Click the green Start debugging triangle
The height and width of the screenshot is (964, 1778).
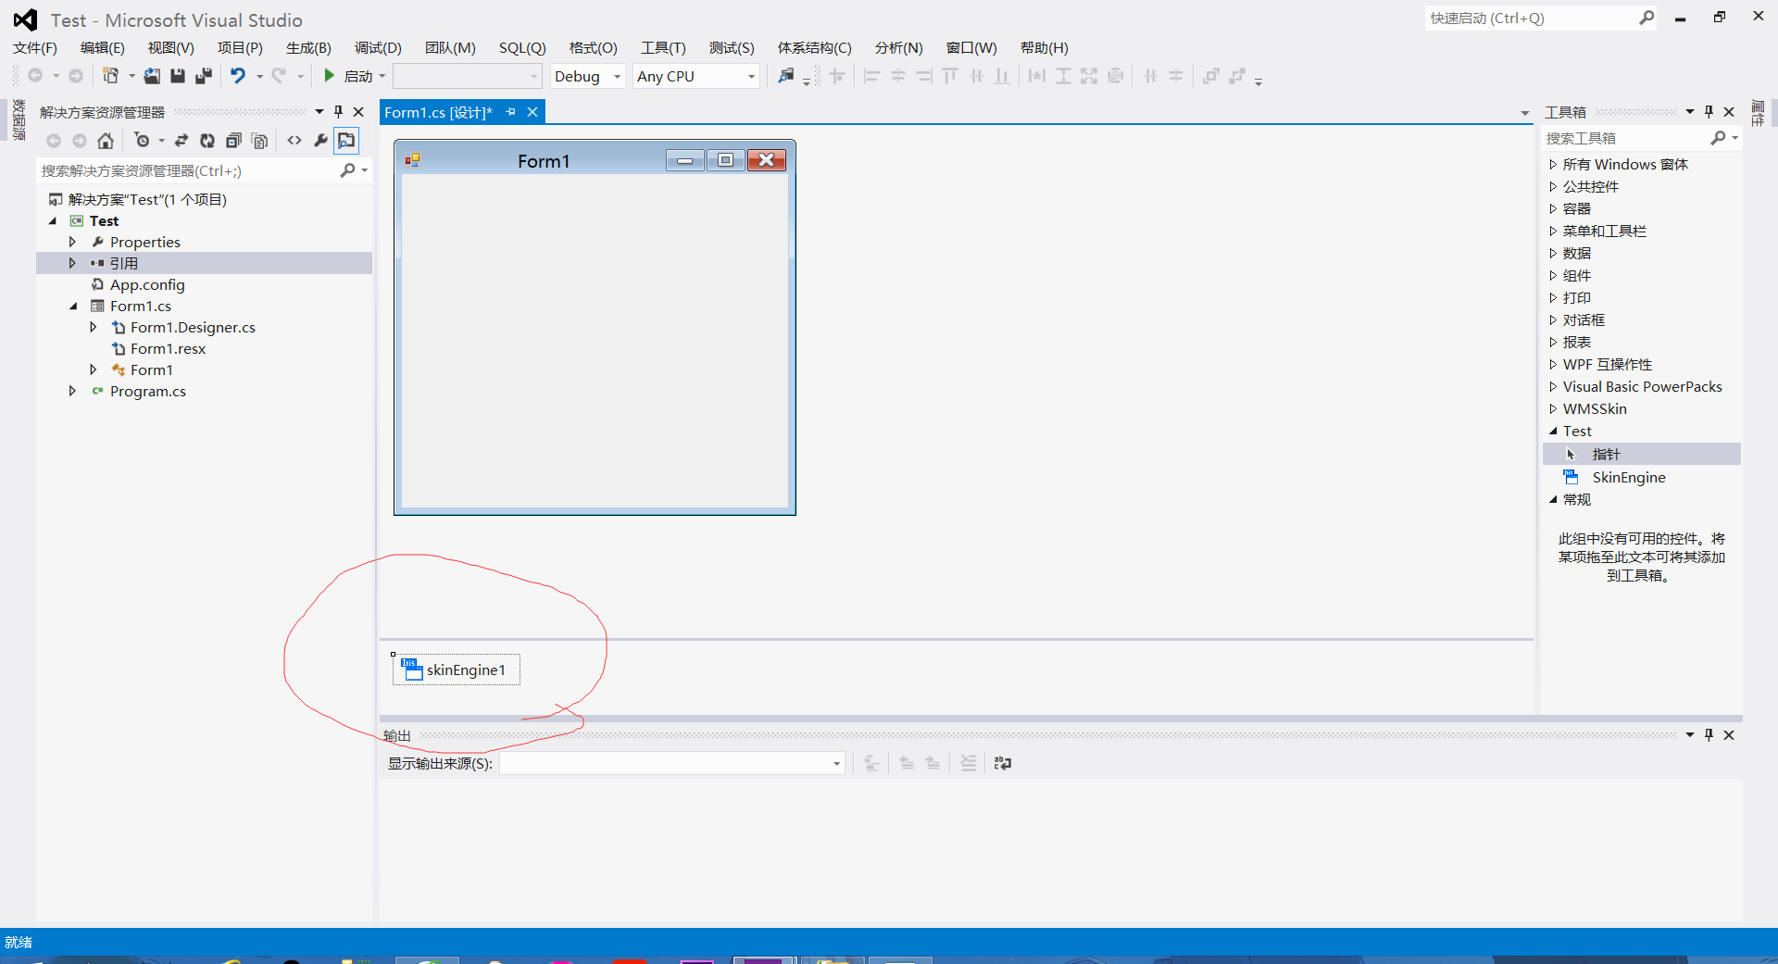tap(329, 76)
